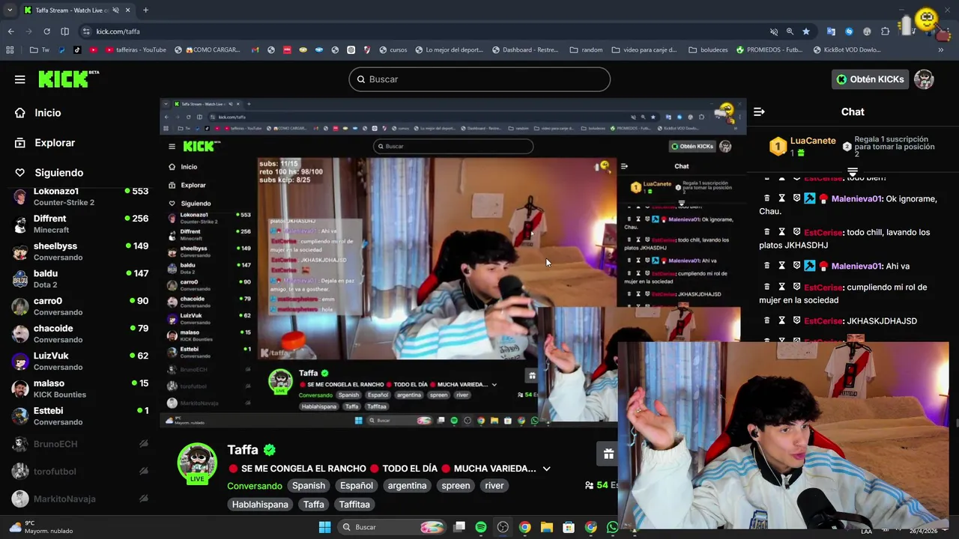Image resolution: width=959 pixels, height=539 pixels.
Task: Collapse the chat panel with the arrow icon
Action: (759, 112)
